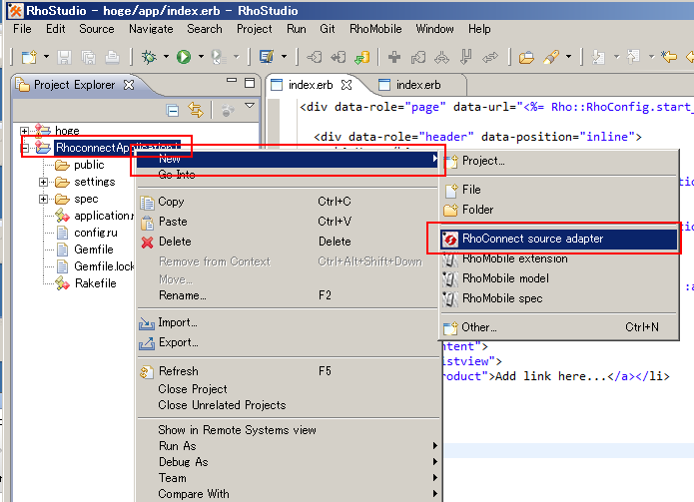Image resolution: width=694 pixels, height=502 pixels.
Task: Click the application.rb ruby file icon
Action: pos(62,216)
